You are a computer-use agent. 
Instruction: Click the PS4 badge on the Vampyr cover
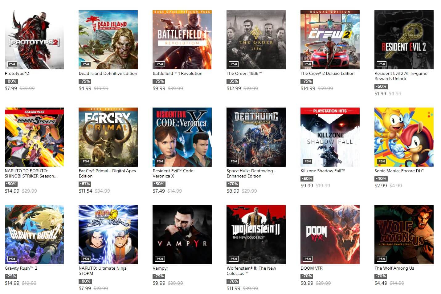coord(160,259)
